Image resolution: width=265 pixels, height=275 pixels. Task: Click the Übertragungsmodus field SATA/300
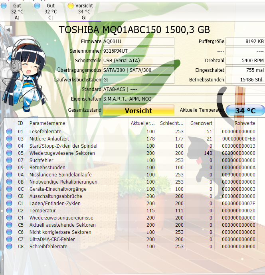138,70
